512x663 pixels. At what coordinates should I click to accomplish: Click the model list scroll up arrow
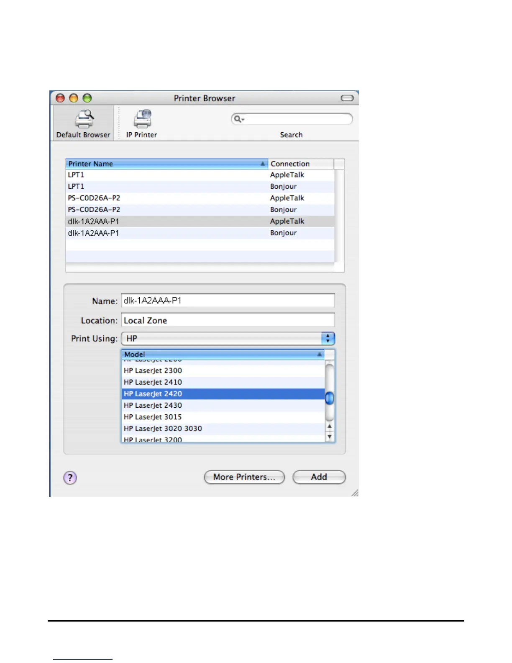pos(330,426)
